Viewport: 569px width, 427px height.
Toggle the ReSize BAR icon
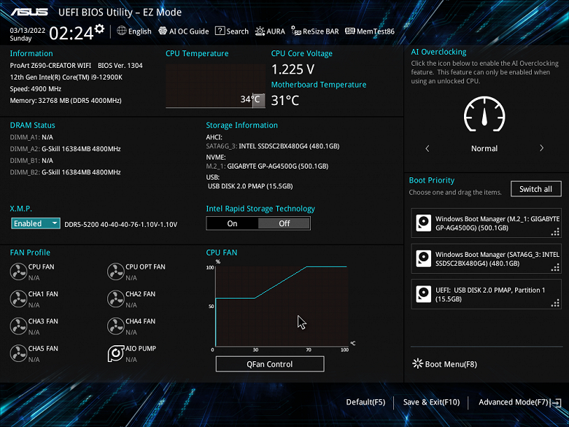pyautogui.click(x=295, y=31)
